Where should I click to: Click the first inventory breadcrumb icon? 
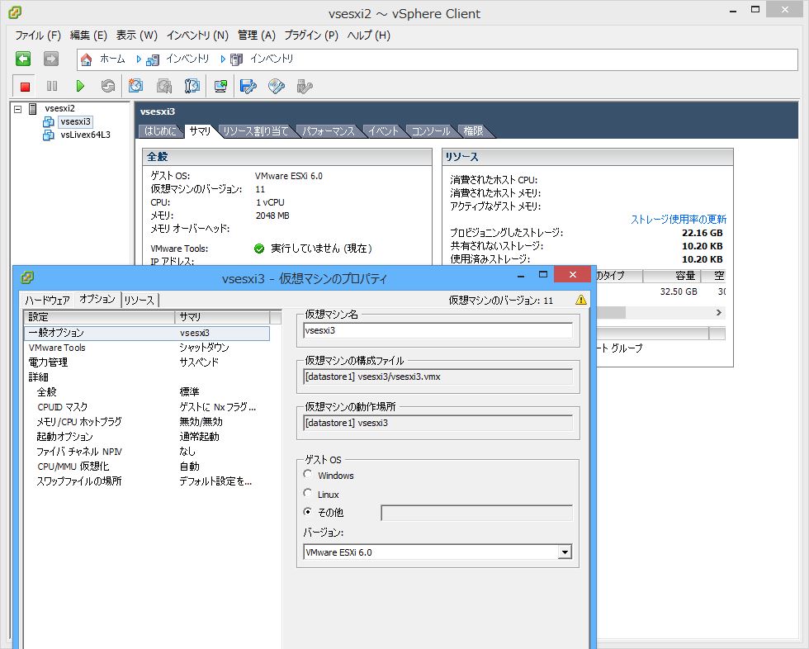(x=152, y=59)
